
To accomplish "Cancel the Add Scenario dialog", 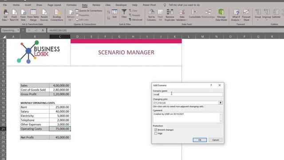I will coord(216,140).
